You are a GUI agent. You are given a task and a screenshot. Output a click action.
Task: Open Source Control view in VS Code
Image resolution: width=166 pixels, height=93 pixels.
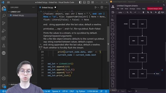pyautogui.click(x=4, y=23)
